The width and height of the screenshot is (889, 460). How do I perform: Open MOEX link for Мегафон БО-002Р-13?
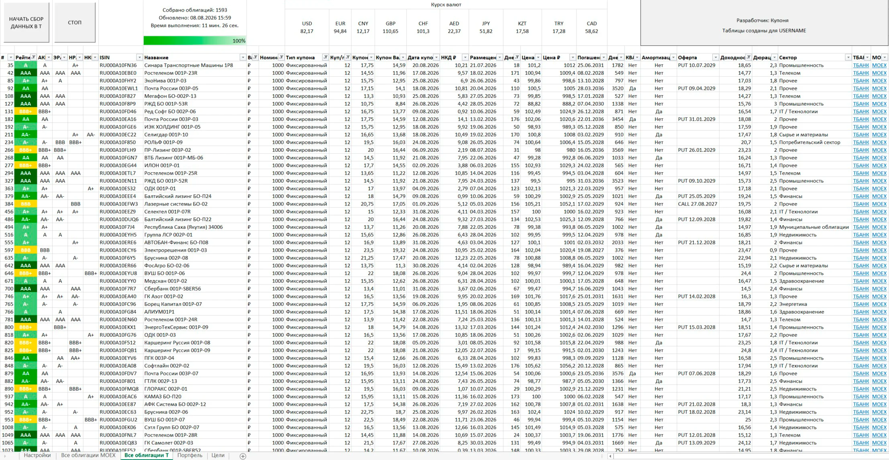point(879,96)
